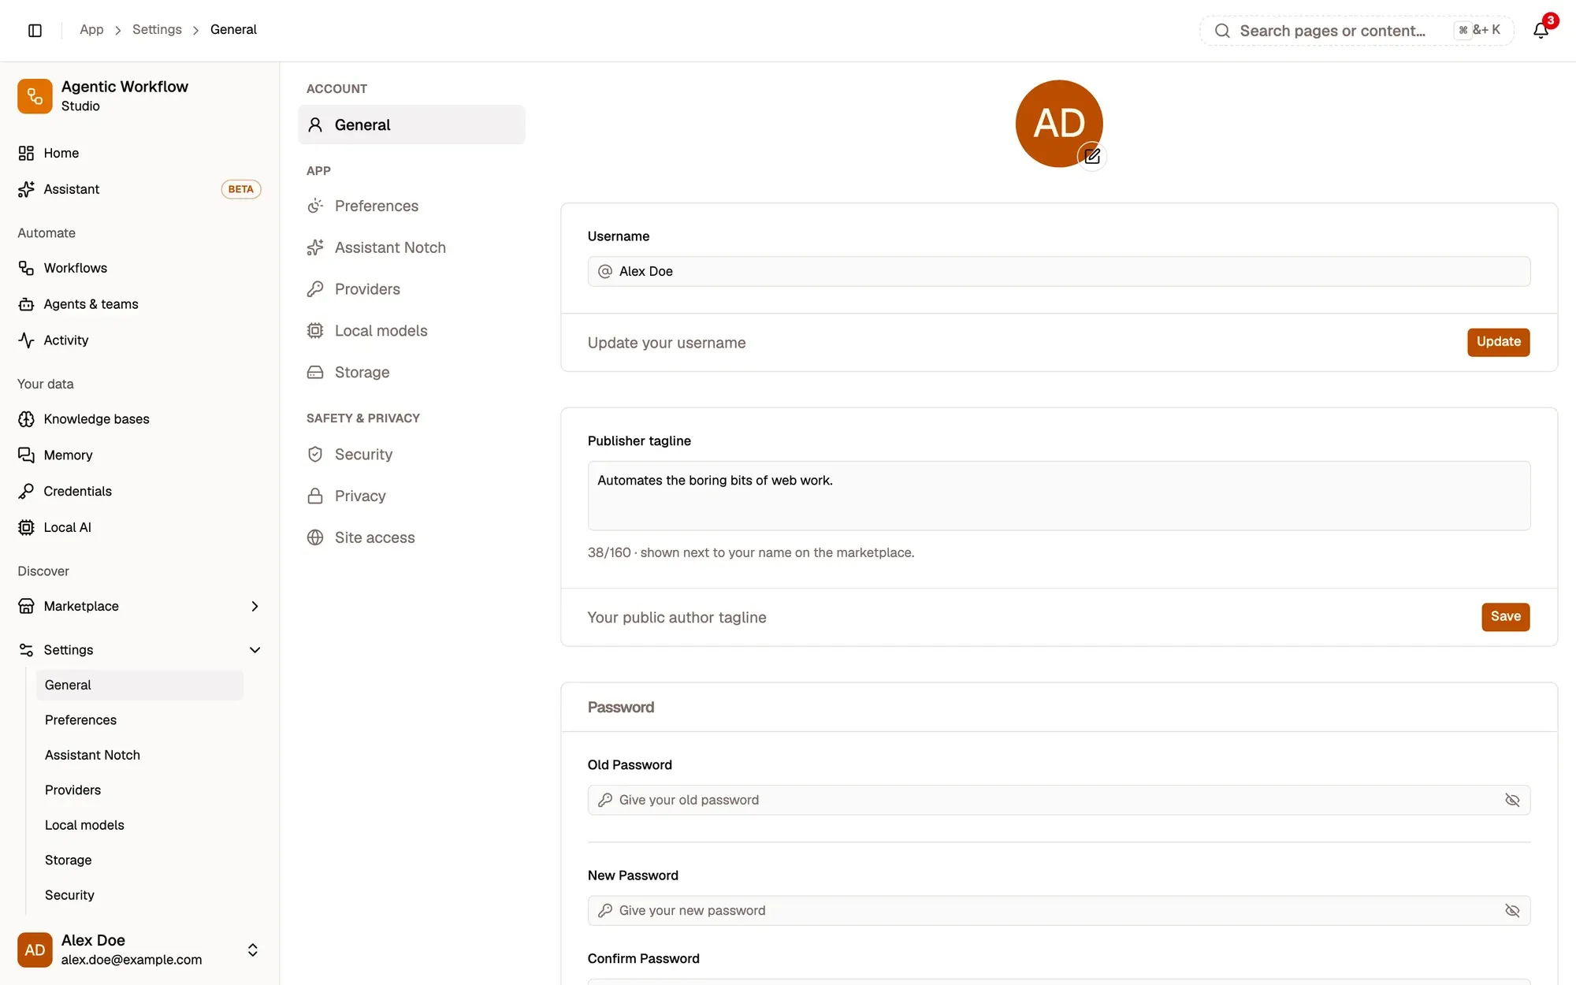Click the "Your public author tagline" text
This screenshot has width=1576, height=985.
pos(677,618)
